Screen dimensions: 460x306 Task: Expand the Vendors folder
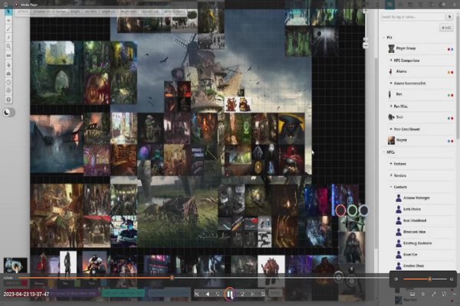click(391, 175)
